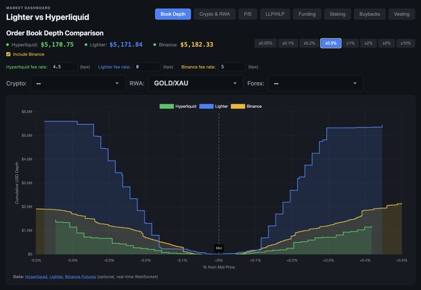Switch to the Crypto & RWA tab

click(215, 14)
